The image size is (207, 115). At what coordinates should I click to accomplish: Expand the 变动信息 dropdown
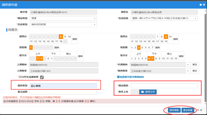click(164, 18)
